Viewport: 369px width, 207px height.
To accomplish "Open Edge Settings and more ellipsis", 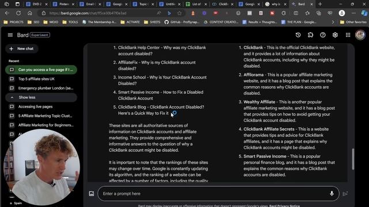I will click(353, 13).
